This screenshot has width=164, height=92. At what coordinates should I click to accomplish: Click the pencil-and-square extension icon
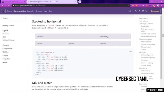click(x=154, y=6)
